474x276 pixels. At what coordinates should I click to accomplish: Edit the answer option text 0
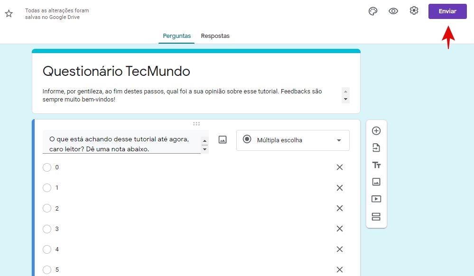coord(57,167)
